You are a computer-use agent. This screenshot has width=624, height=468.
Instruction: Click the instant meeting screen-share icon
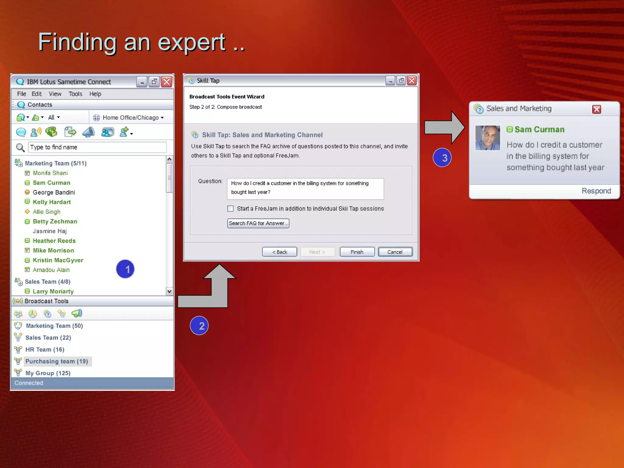point(107,132)
